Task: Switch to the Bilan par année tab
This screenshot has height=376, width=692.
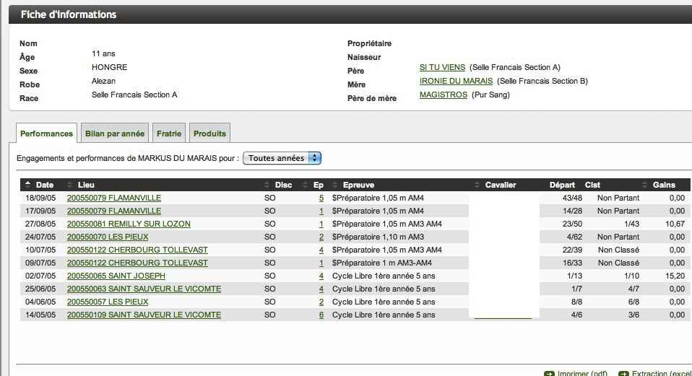Action: click(115, 134)
